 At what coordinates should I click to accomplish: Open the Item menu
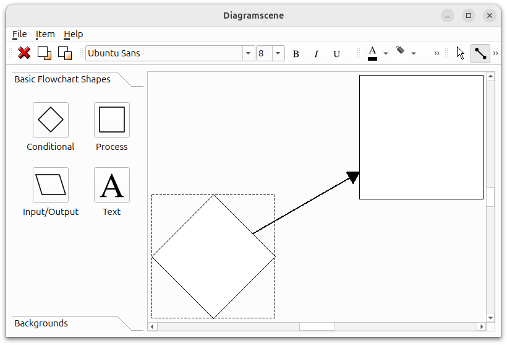[x=45, y=34]
